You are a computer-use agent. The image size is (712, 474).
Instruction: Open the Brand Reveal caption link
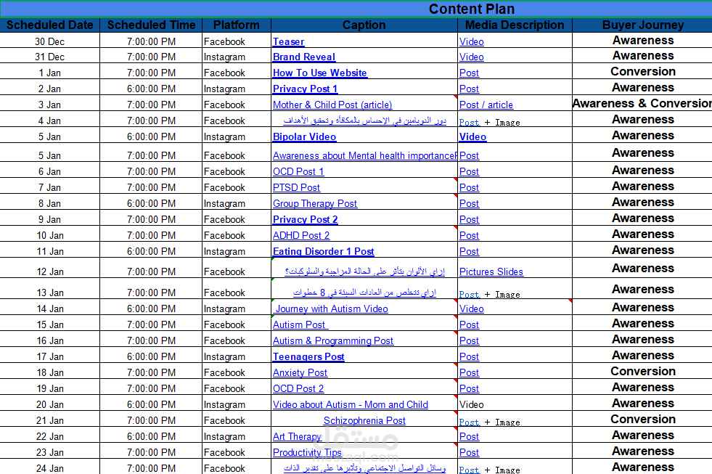click(x=304, y=57)
